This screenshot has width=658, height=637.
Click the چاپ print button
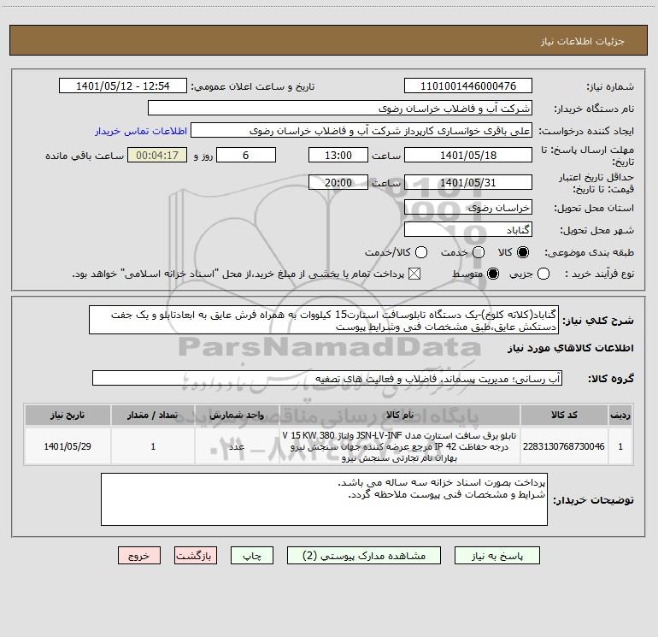pos(252,556)
